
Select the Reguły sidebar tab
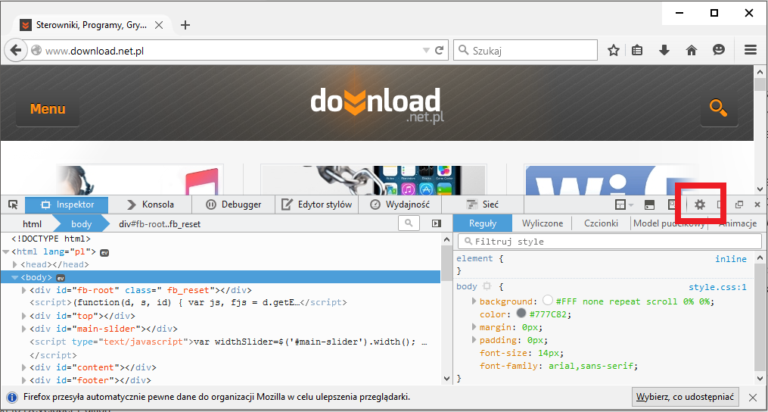(483, 223)
